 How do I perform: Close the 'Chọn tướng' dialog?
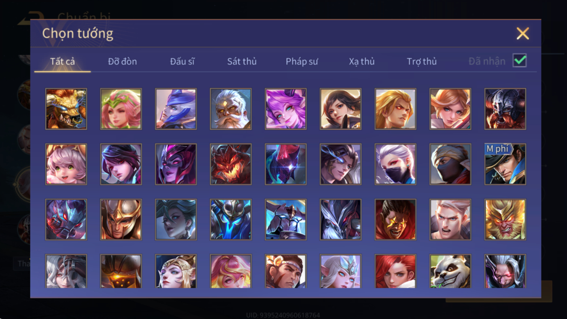[522, 33]
